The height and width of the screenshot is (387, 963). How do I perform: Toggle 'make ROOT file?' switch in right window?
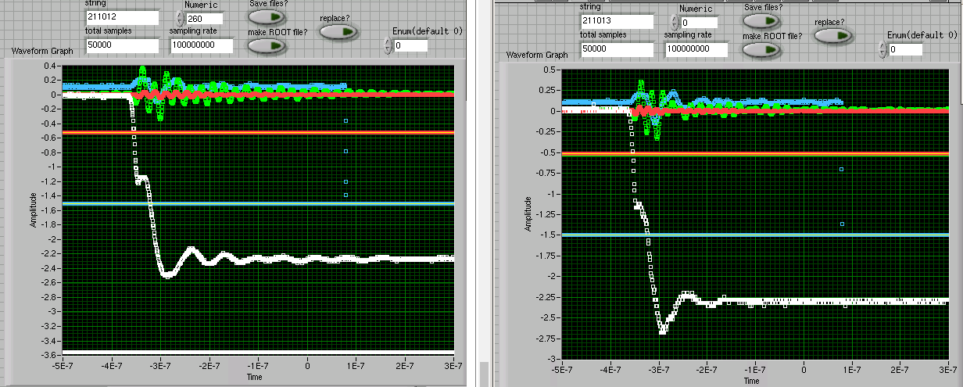point(762,50)
